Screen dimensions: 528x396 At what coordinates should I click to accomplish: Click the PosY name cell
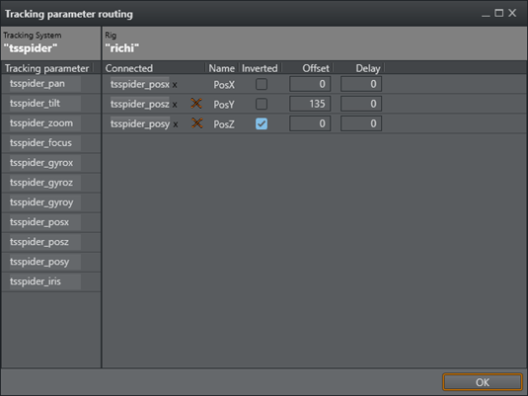tap(224, 105)
